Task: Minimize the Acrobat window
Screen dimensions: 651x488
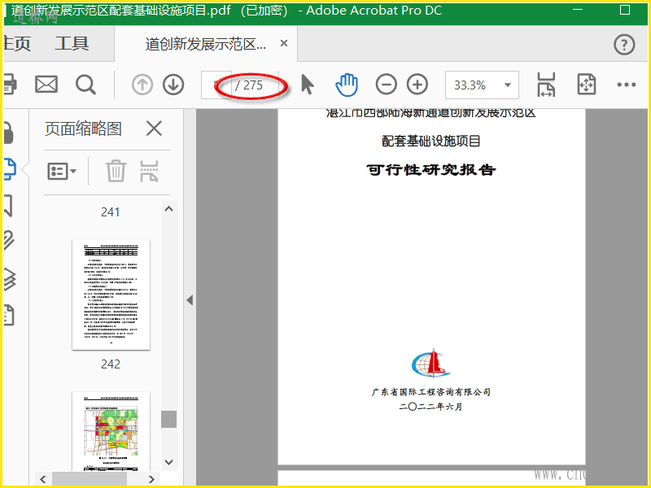Action: (x=578, y=10)
